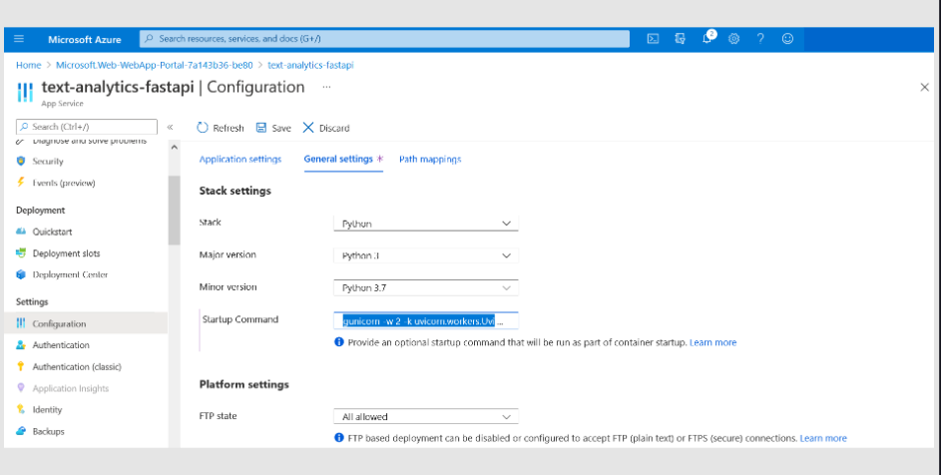This screenshot has height=475, width=941.
Task: Discard the configuration changes
Action: 326,128
